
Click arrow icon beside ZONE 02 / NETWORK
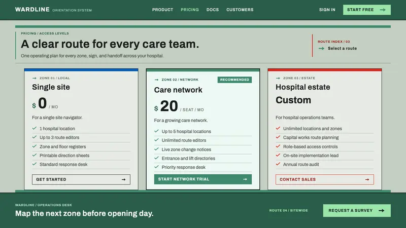[x=156, y=80]
